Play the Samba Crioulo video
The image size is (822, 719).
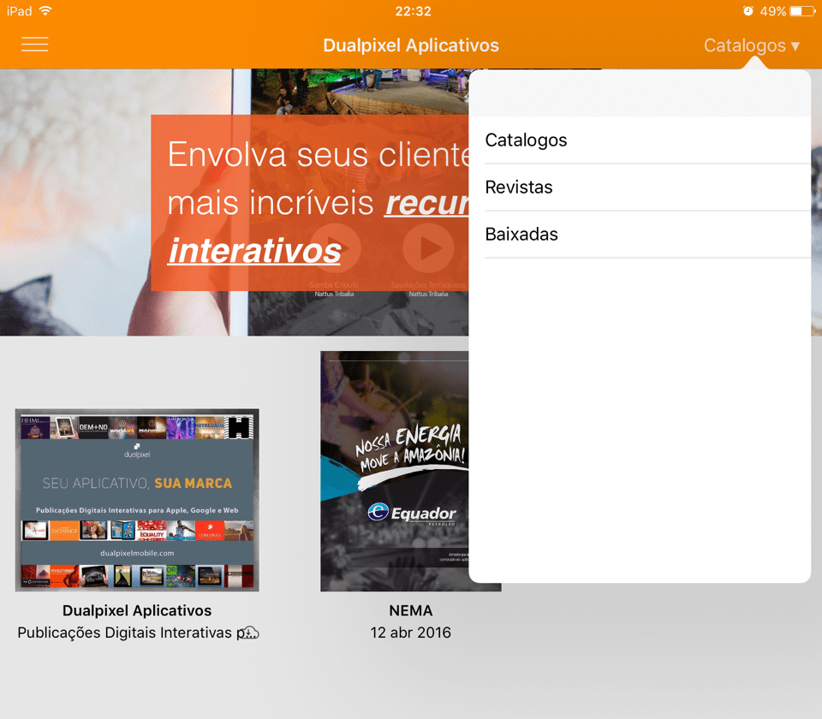pos(336,248)
